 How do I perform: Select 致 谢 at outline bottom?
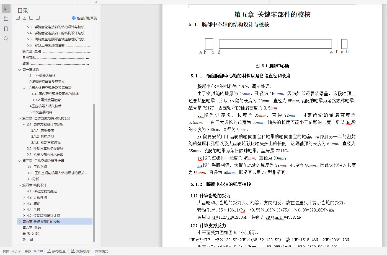pos(28,240)
